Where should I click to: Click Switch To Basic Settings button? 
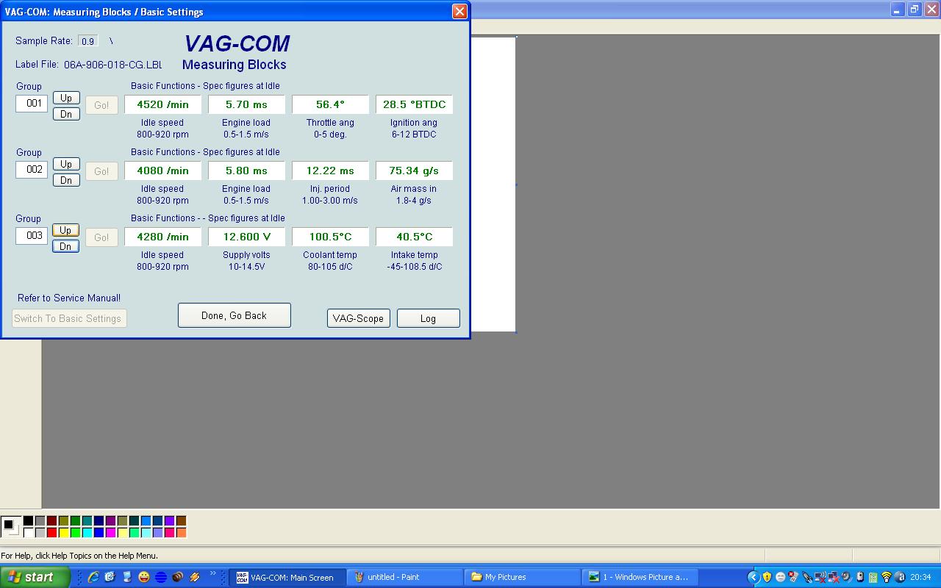pyautogui.click(x=70, y=318)
